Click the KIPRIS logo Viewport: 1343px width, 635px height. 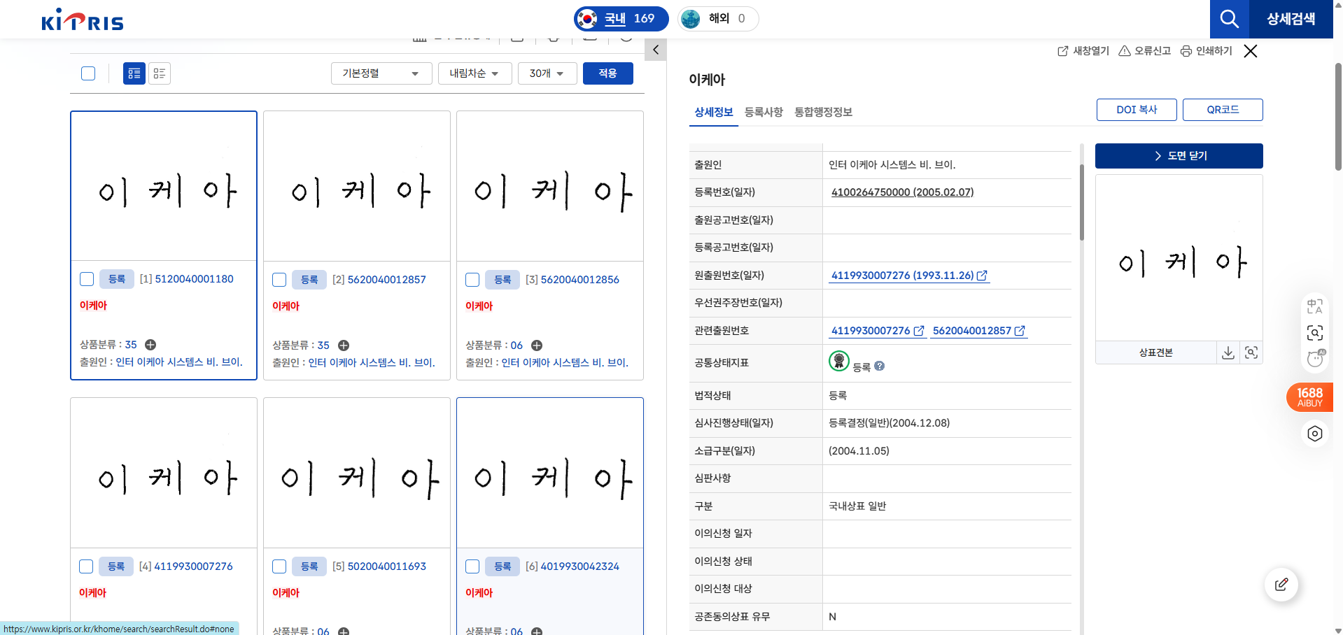83,20
